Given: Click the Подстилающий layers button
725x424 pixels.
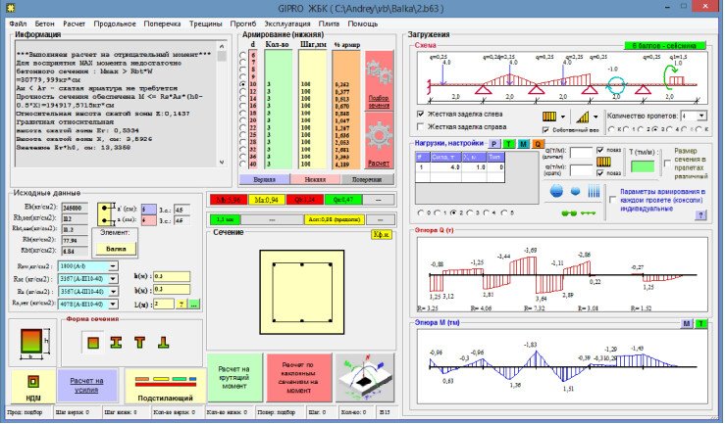Looking at the screenshot, I should (165, 387).
